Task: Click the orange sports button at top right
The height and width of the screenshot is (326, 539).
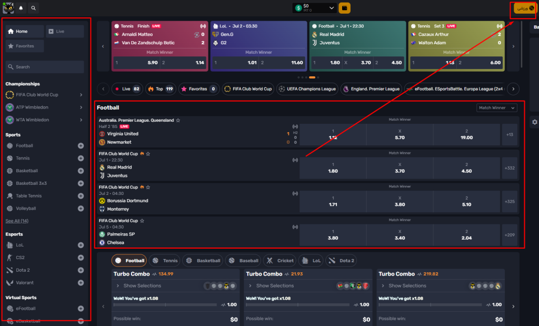Action: [525, 8]
